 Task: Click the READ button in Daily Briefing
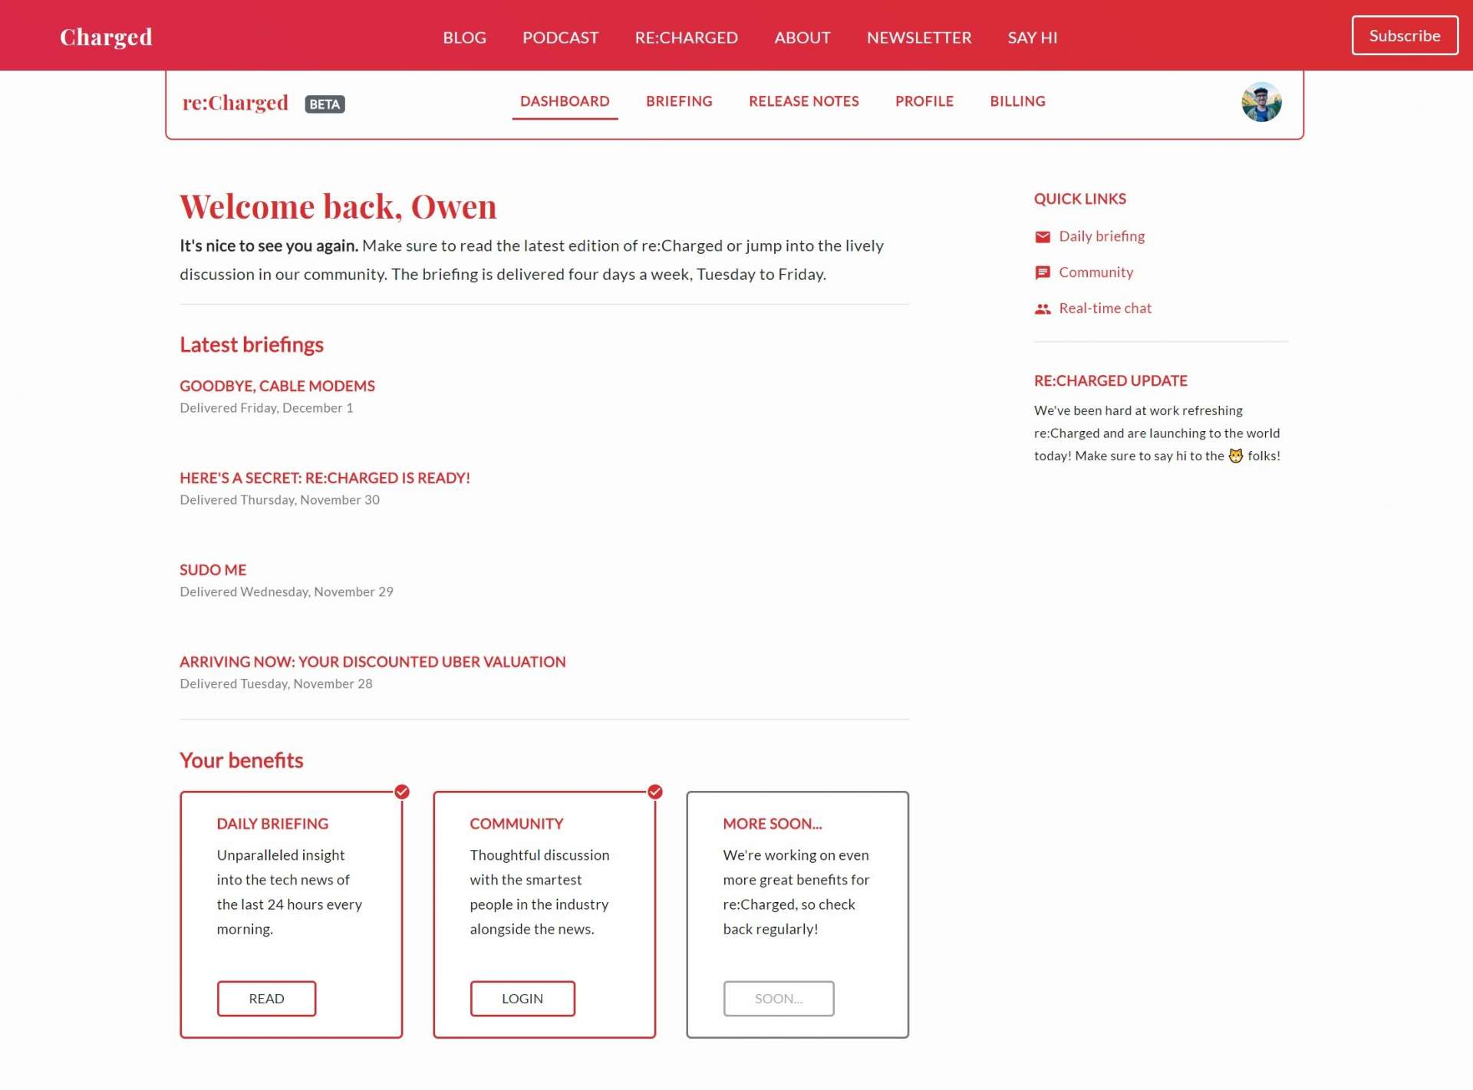[x=266, y=998]
